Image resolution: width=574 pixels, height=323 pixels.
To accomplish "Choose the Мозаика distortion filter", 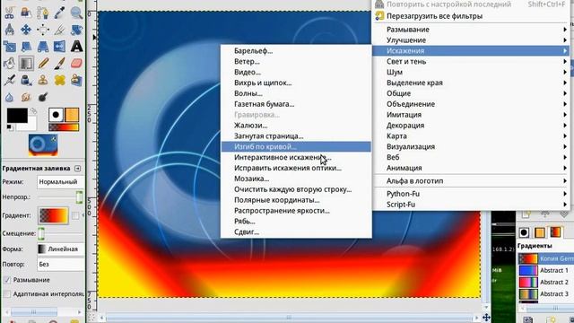I will [x=296, y=179].
